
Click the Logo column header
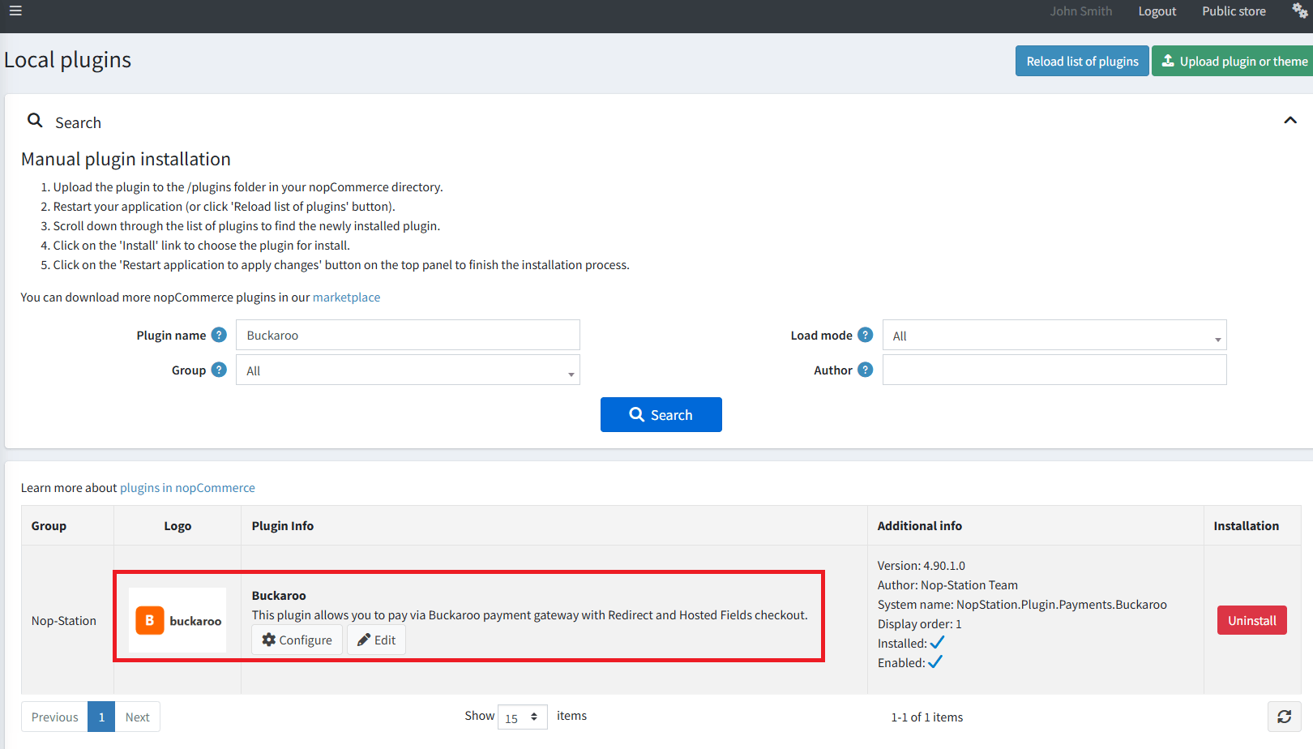(177, 526)
